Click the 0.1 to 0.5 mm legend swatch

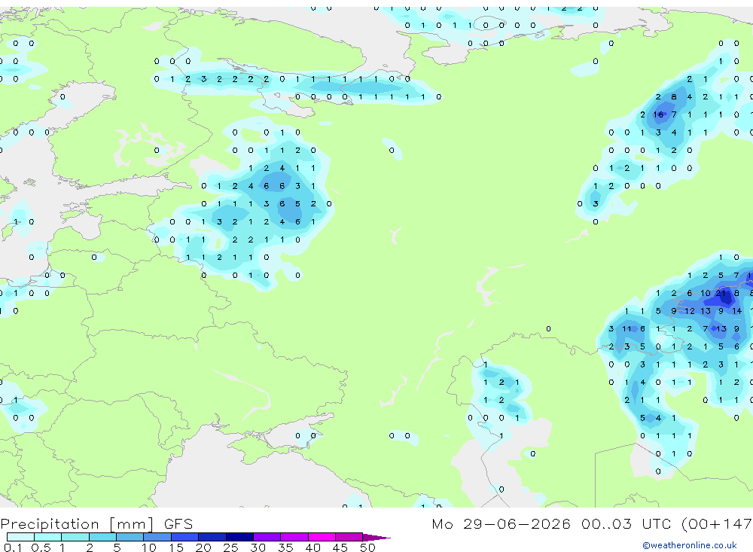point(20,537)
